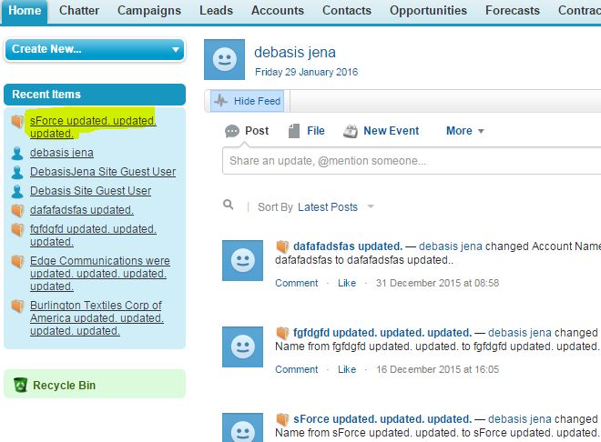Click account folder icon beside sForce recent item
The image size is (601, 442).
17,121
